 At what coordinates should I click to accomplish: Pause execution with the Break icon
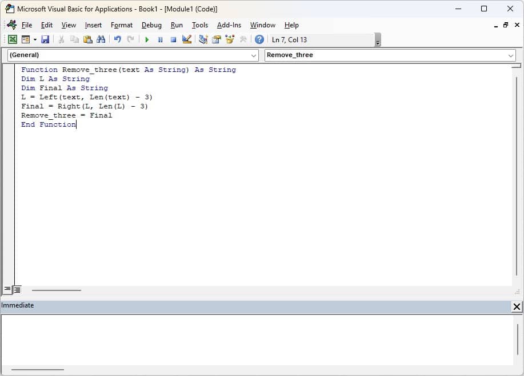pos(160,39)
